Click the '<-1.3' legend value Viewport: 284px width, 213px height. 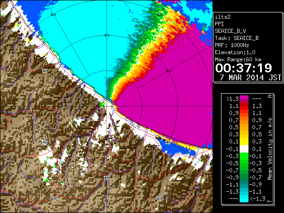[257, 198]
